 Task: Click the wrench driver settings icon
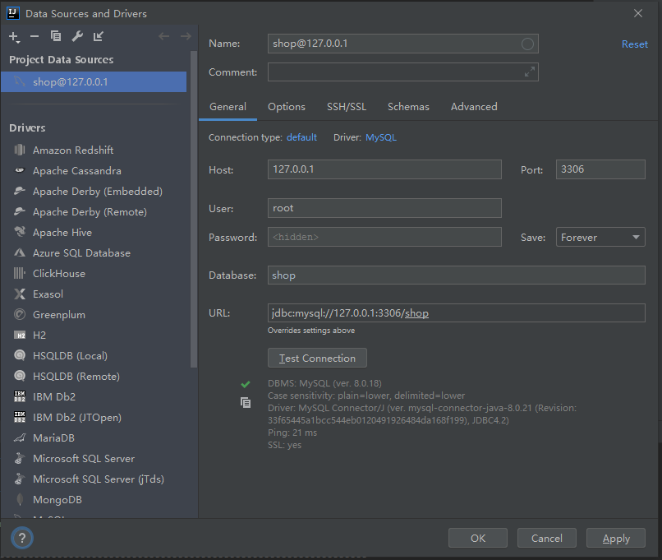[x=77, y=36]
